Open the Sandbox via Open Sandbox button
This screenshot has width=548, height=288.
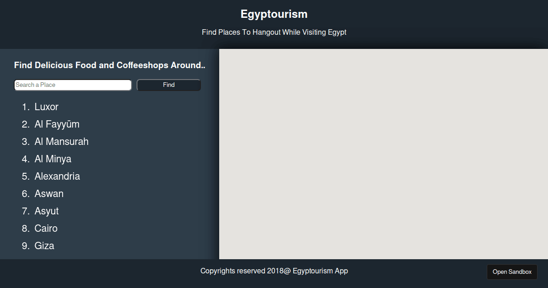(x=512, y=272)
